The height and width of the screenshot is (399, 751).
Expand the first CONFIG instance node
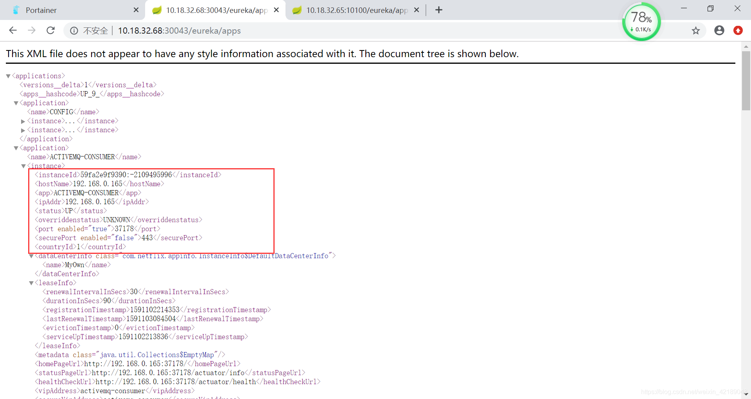coord(23,122)
